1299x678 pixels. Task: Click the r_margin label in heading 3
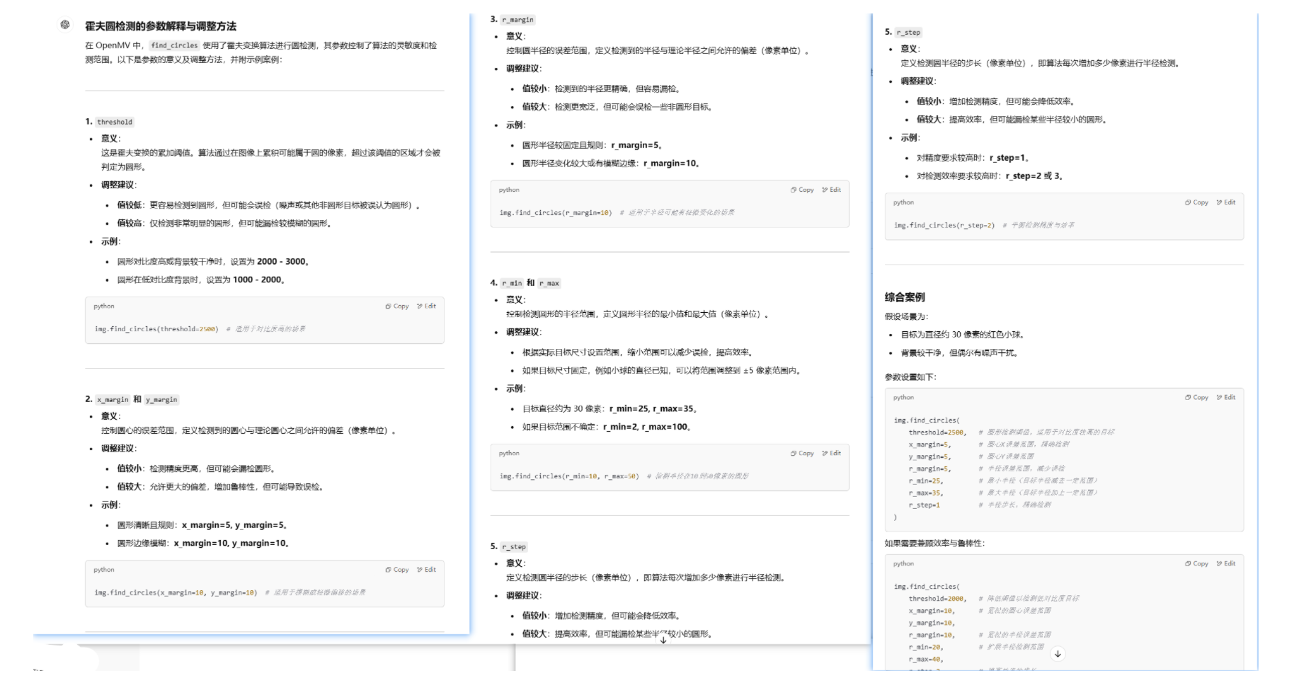coord(518,20)
